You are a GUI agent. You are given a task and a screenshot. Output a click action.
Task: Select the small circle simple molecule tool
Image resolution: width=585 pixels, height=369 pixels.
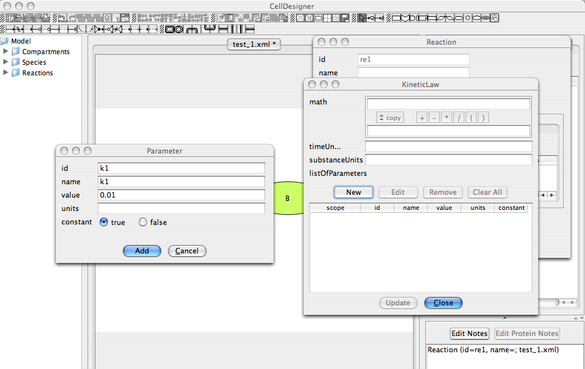click(467, 18)
